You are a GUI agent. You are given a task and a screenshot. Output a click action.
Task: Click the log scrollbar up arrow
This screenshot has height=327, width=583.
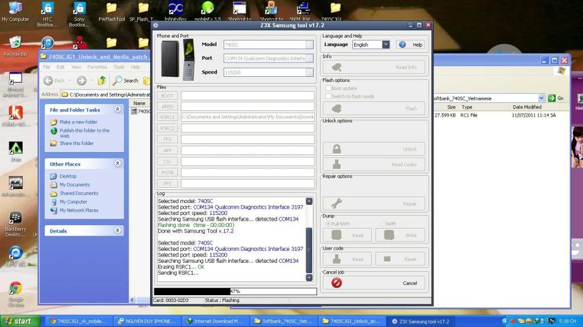tap(309, 201)
